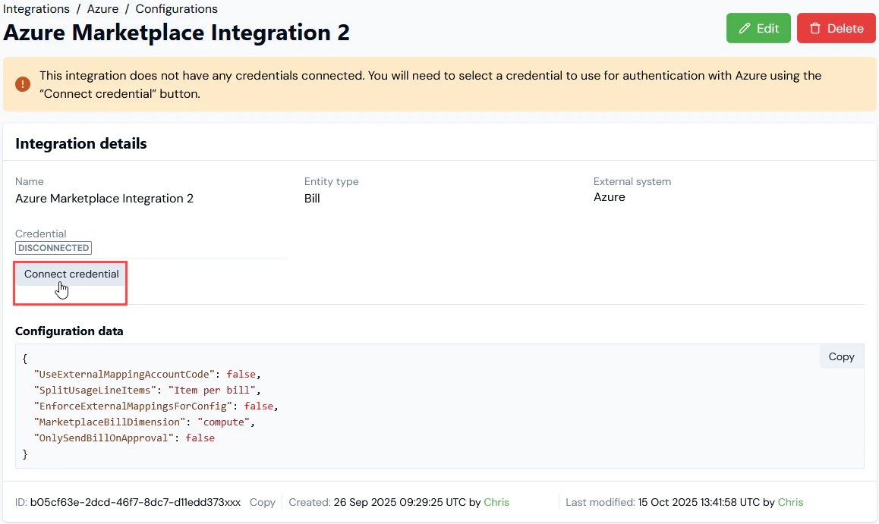Open the Integrations breadcrumb link
879x524 pixels.
(36, 9)
